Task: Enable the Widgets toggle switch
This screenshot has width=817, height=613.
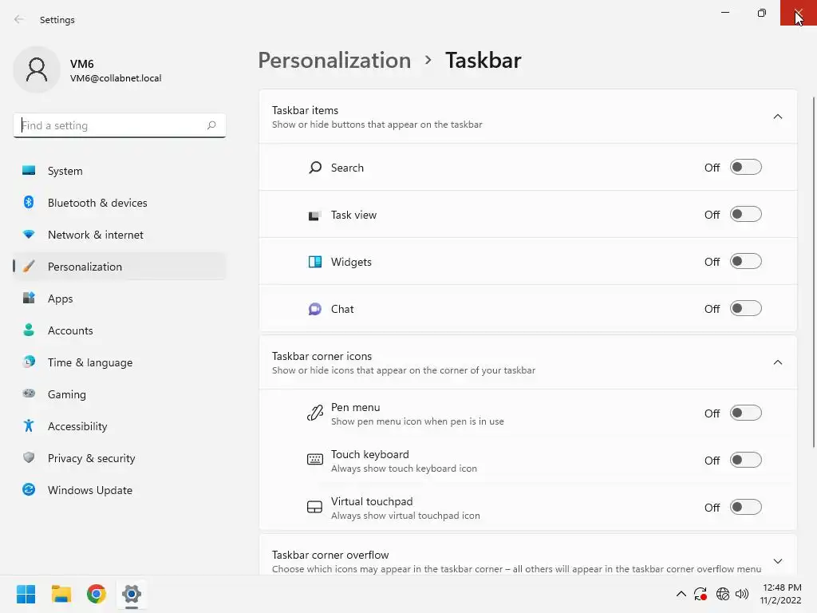Action: (746, 261)
